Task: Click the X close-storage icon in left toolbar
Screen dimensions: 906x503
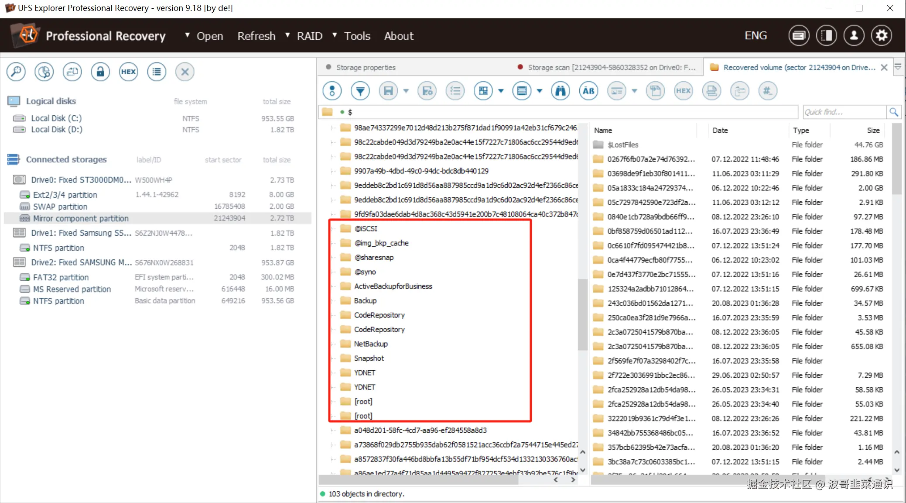Action: coord(185,72)
